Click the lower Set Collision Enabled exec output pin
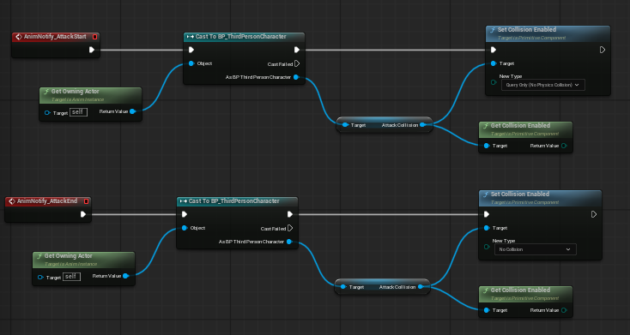This screenshot has height=335, width=630. pos(594,214)
